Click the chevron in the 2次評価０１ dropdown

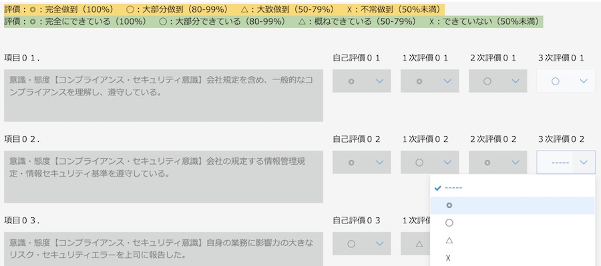[516, 81]
